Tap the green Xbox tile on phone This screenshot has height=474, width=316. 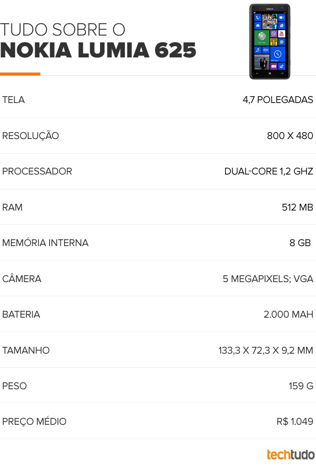262,38
